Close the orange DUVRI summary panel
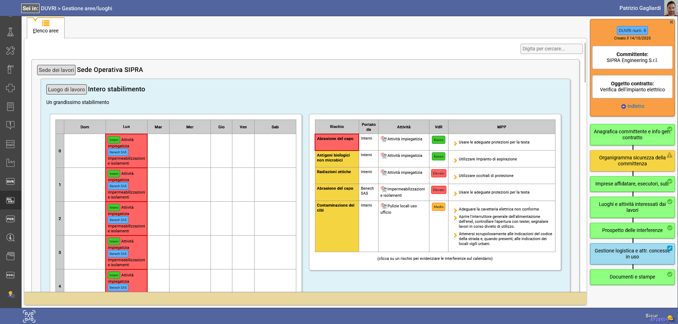 pyautogui.click(x=671, y=22)
